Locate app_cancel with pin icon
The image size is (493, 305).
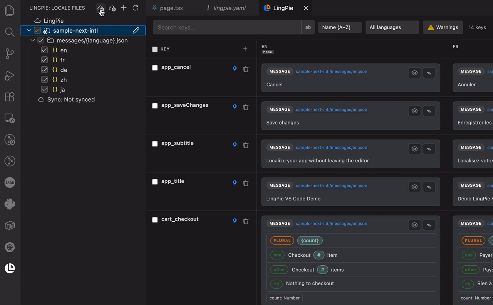point(235,69)
